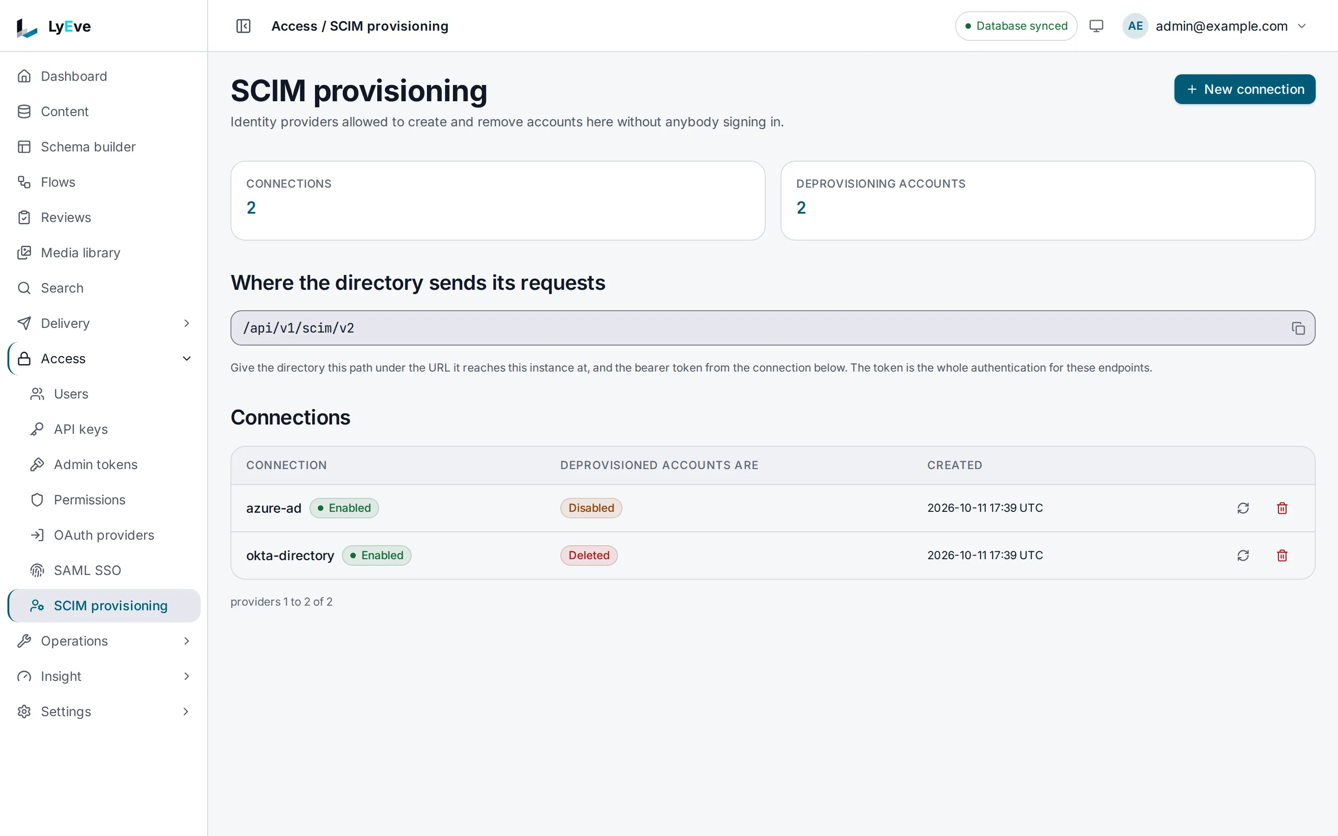The width and height of the screenshot is (1338, 836).
Task: Select SCIM provisioning in sidebar
Action: (x=104, y=606)
